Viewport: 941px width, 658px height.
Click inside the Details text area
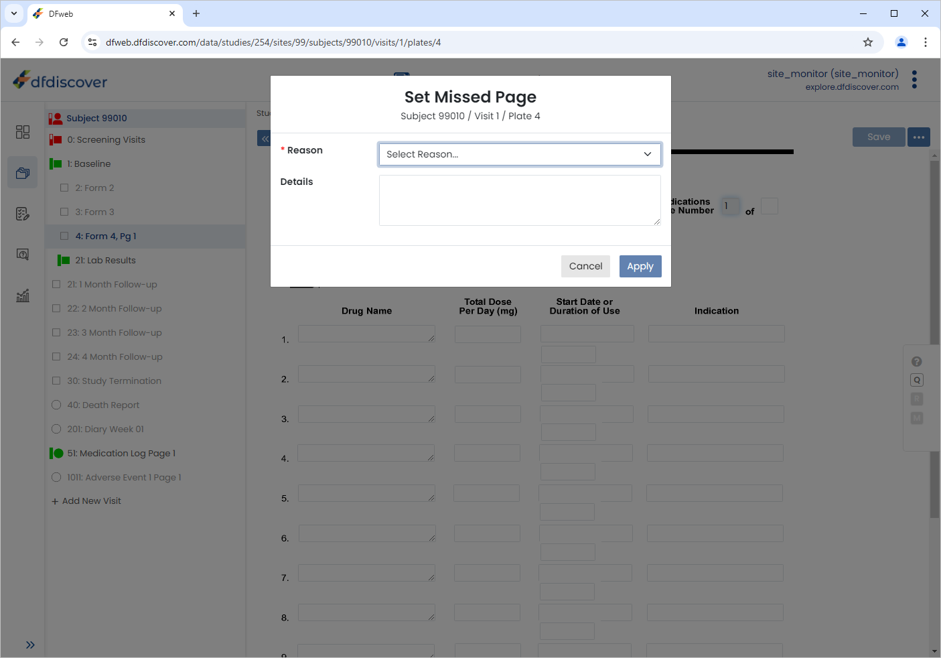click(x=520, y=200)
